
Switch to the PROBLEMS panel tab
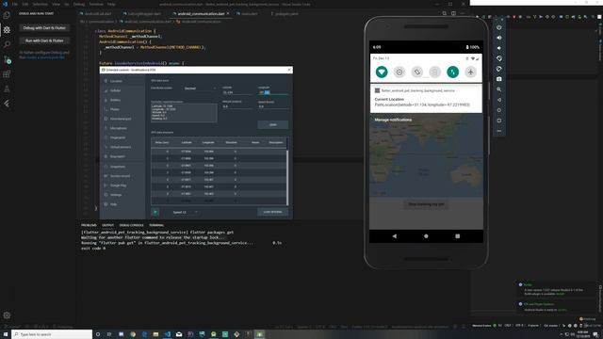coord(89,225)
